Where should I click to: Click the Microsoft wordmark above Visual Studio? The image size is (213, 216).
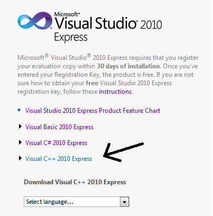tap(67, 14)
